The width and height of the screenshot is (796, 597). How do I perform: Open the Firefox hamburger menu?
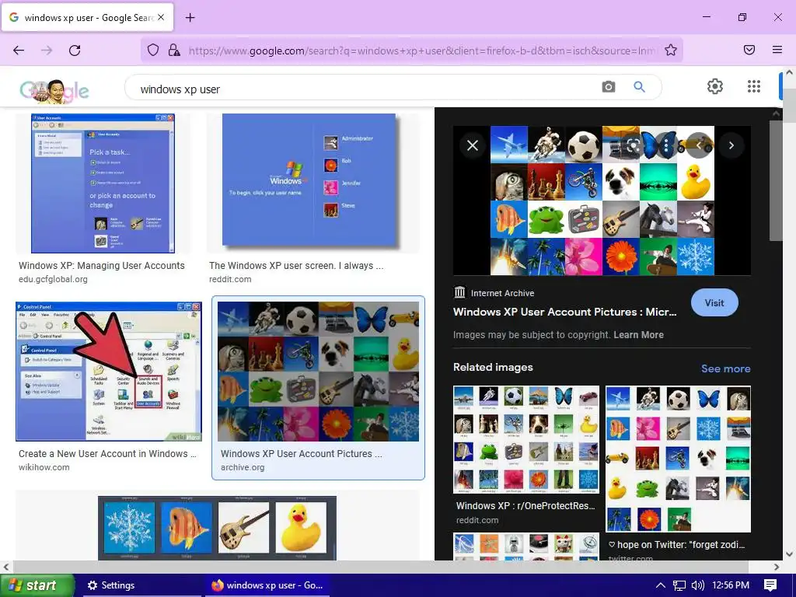coord(777,50)
